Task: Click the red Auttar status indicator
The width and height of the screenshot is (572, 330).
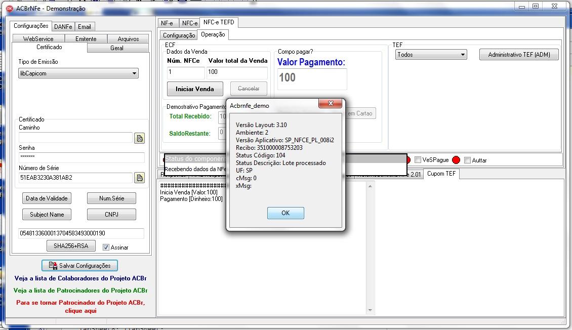Action: [x=456, y=160]
